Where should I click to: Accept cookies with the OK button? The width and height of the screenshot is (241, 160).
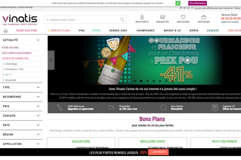tap(178, 3)
